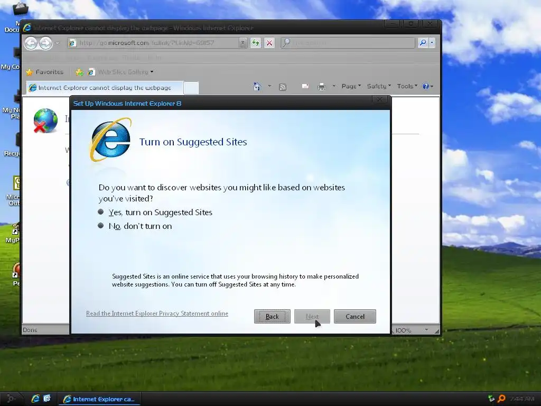Refresh the page with the green arrows

256,43
